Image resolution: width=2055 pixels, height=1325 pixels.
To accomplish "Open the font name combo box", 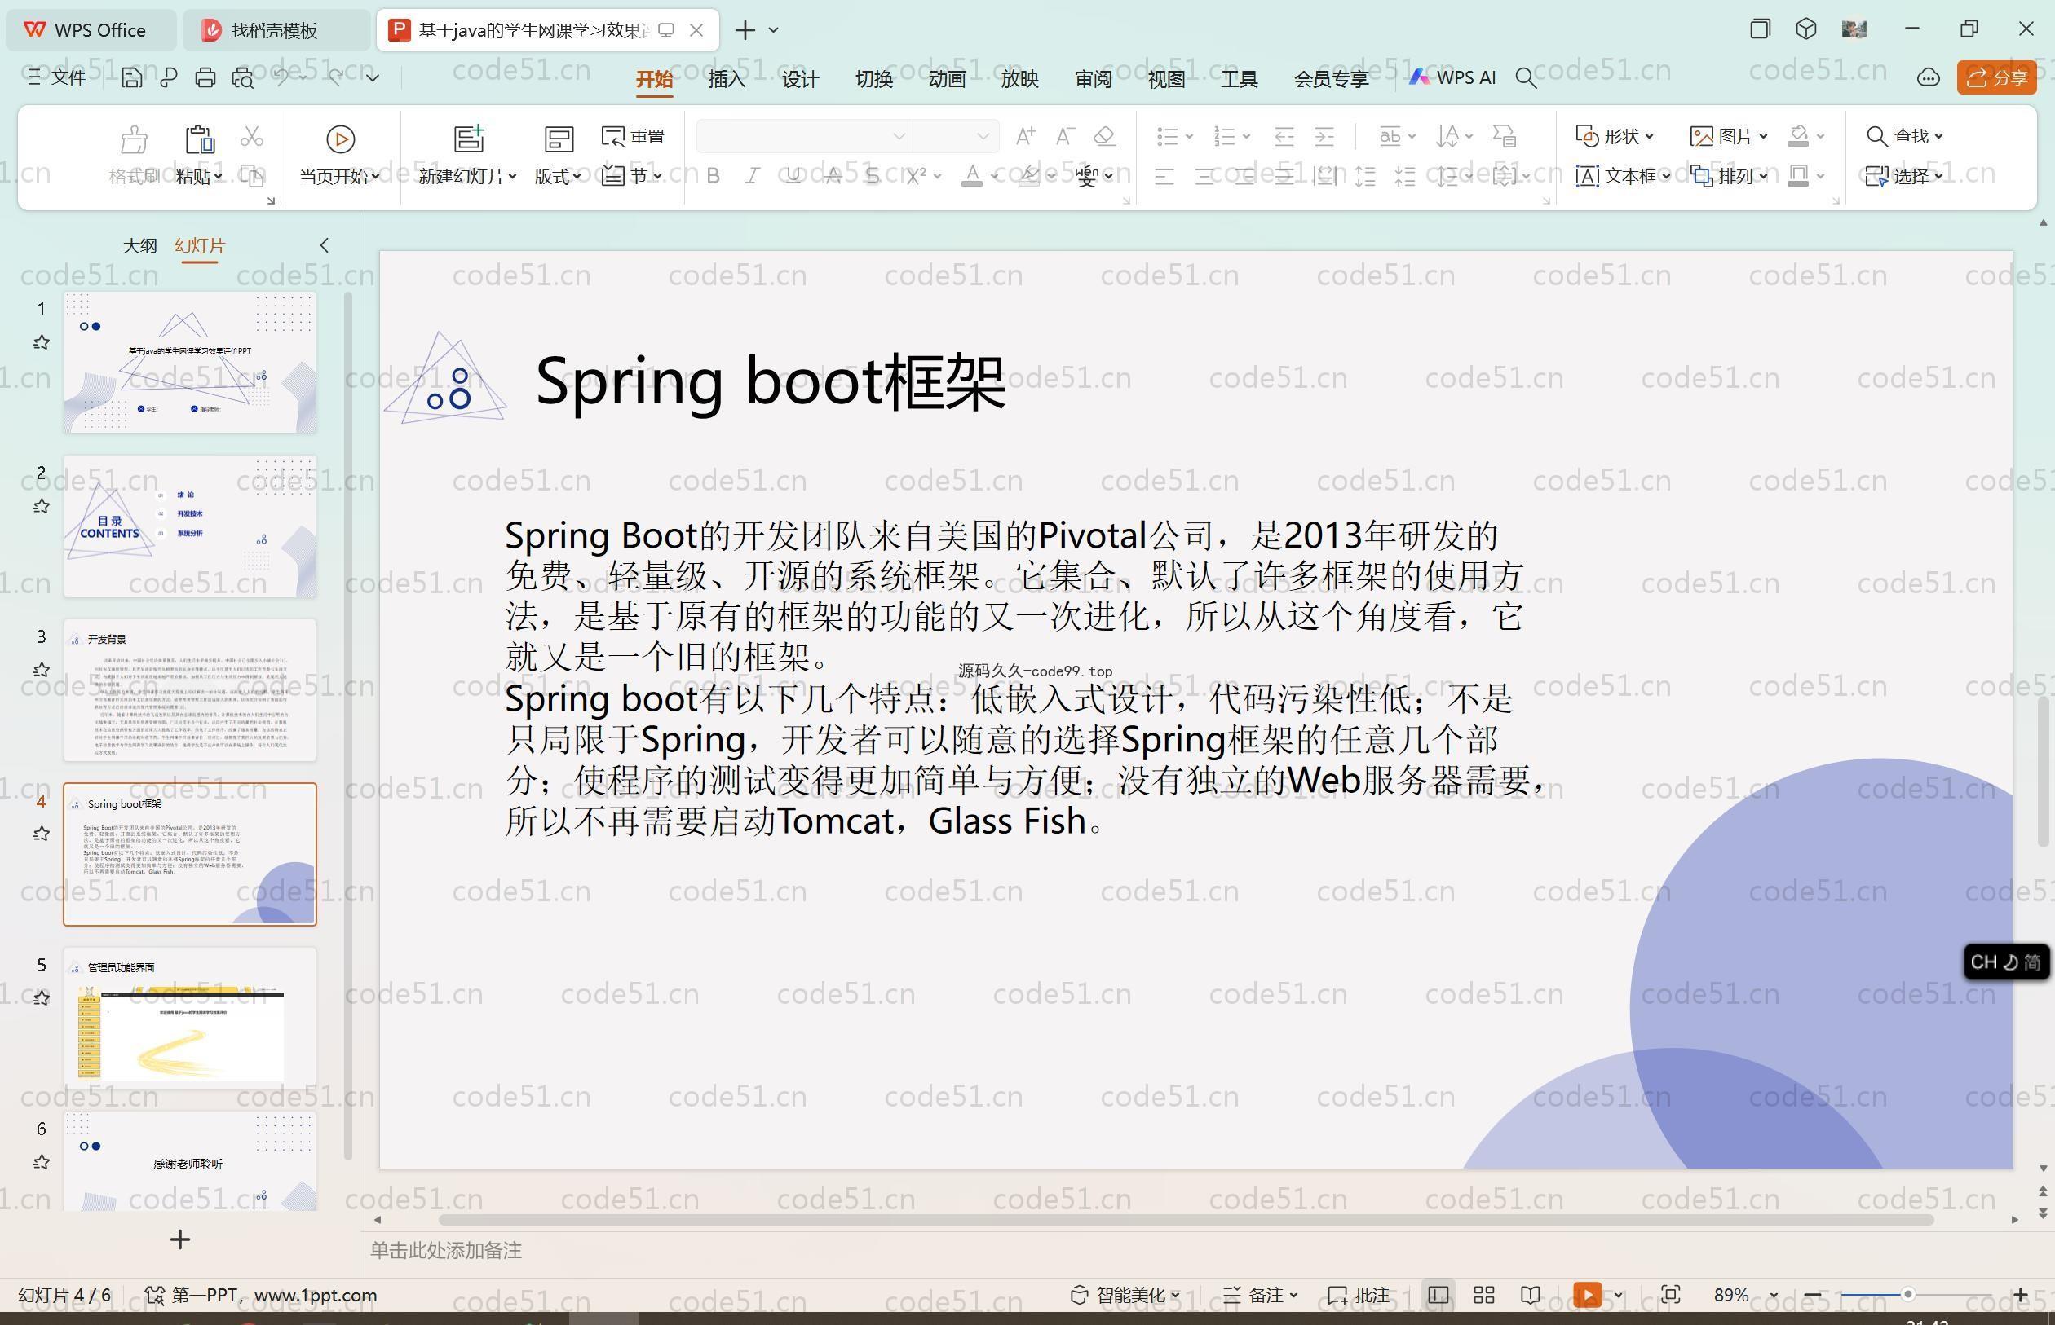I will [x=802, y=136].
